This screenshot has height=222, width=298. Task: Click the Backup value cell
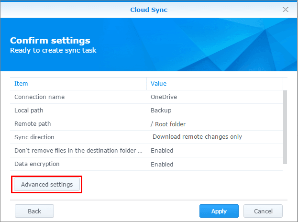[162, 111]
